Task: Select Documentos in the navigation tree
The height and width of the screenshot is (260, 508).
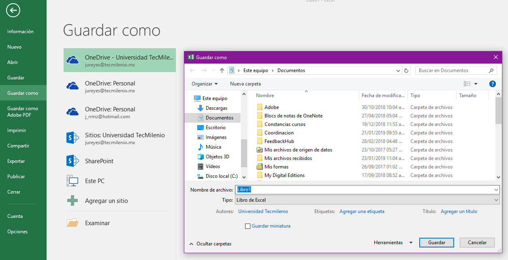Action: pos(219,118)
